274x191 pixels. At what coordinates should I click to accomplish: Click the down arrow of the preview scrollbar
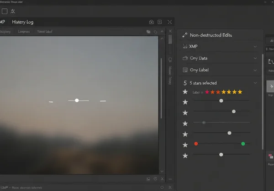pos(162,171)
